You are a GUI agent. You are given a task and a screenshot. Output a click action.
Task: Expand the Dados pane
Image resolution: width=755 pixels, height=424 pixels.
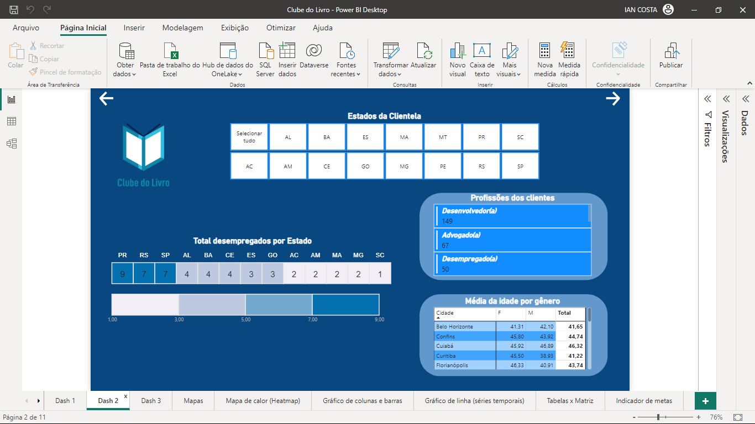(745, 99)
